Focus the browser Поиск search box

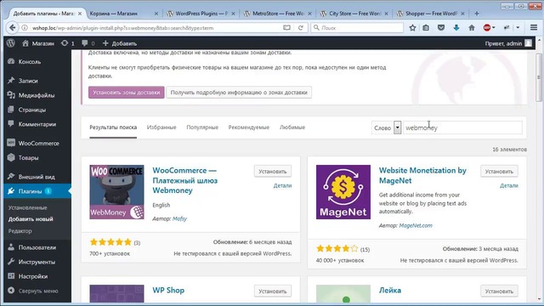[x=357, y=28]
